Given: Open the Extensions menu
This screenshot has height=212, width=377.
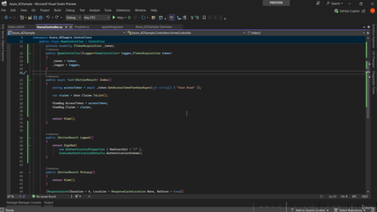Looking at the screenshot, I should click(123, 11).
